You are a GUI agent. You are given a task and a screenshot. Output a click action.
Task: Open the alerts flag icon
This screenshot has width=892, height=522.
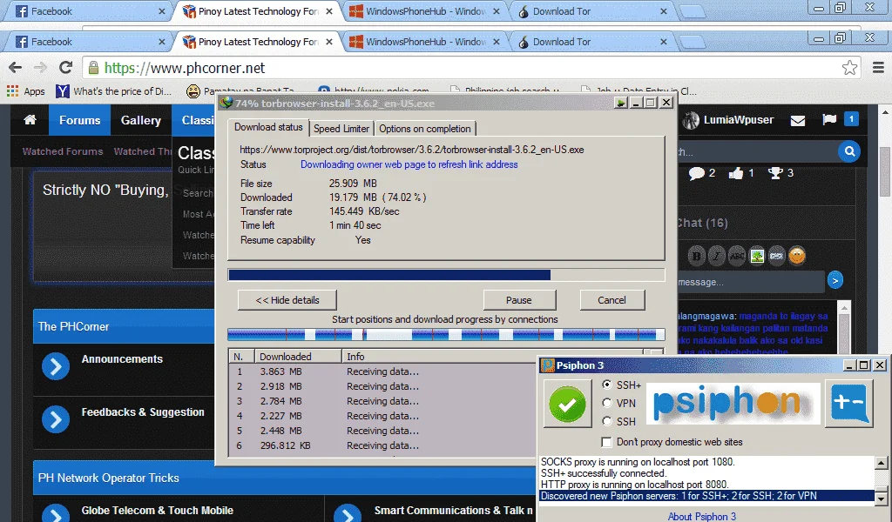pos(829,120)
